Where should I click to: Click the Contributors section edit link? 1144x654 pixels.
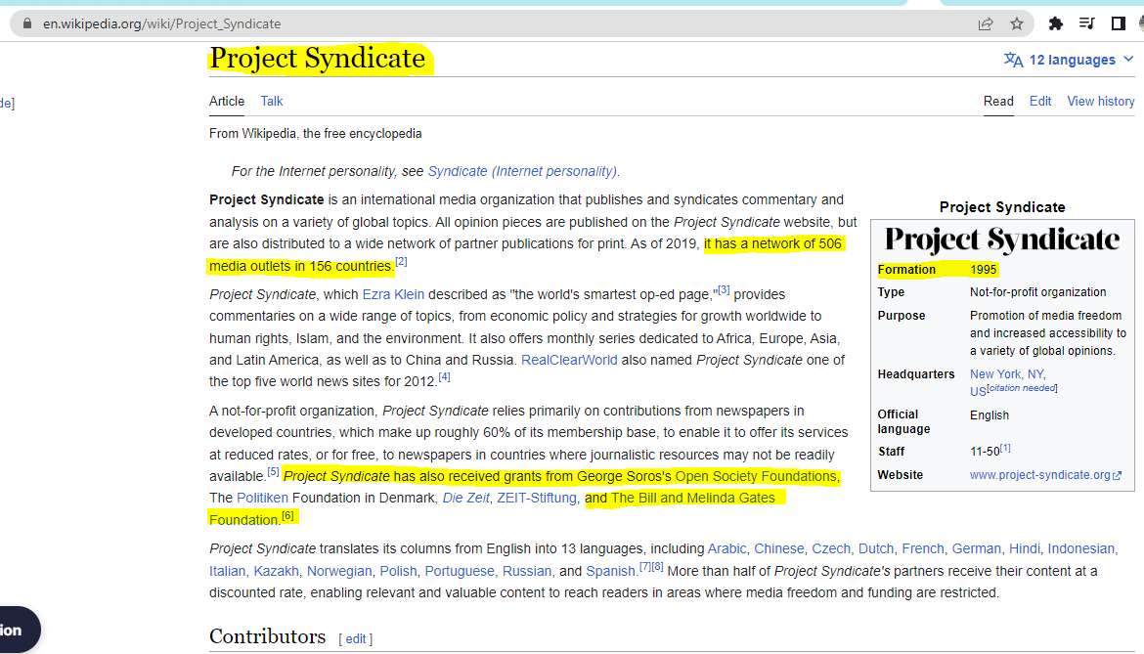[355, 639]
